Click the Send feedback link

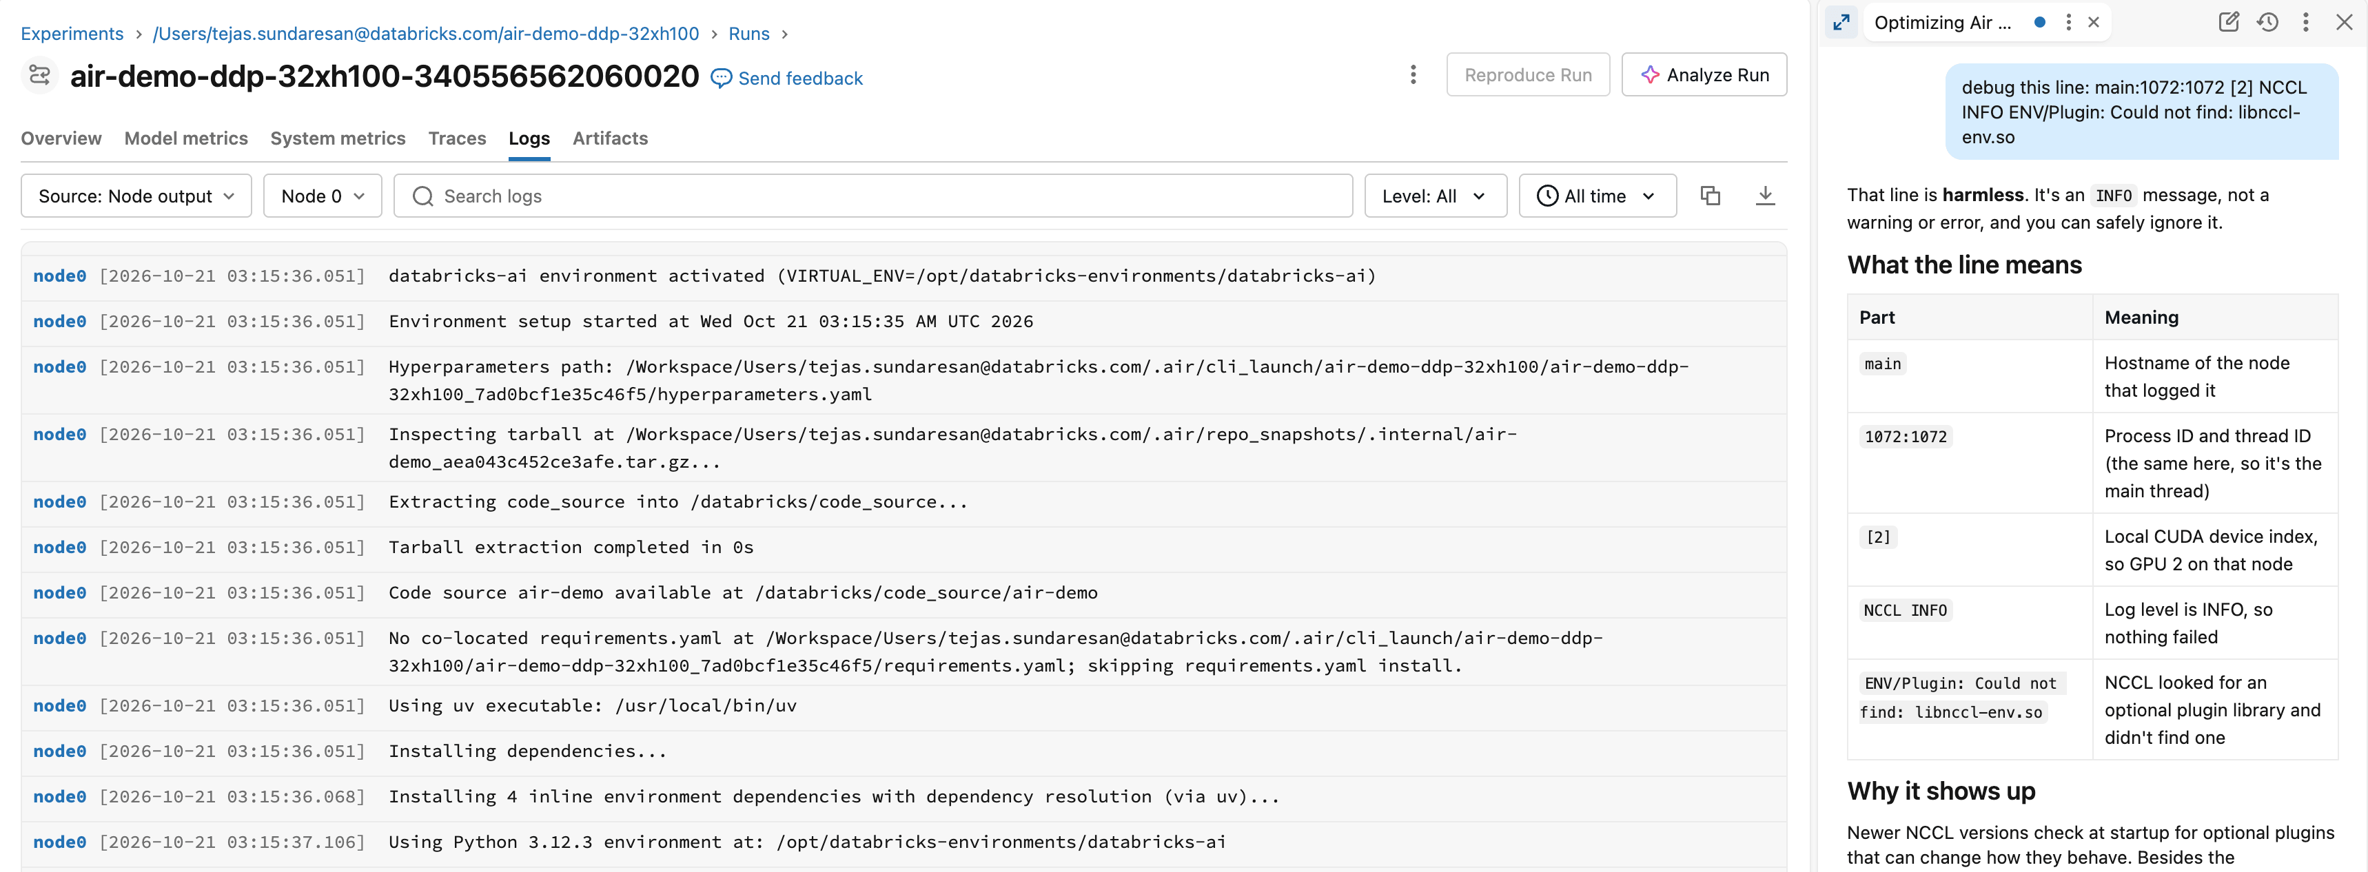[787, 78]
